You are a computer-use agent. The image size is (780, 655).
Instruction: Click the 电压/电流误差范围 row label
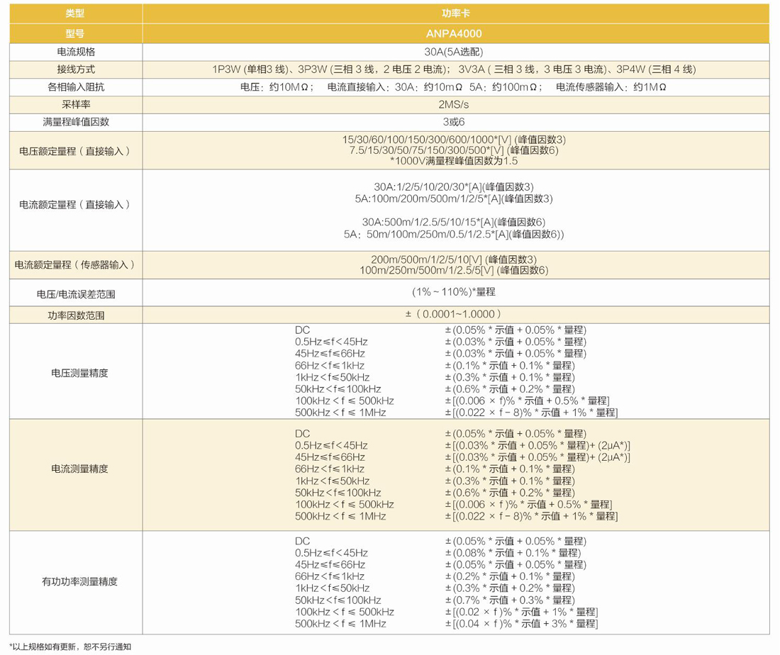[75, 293]
